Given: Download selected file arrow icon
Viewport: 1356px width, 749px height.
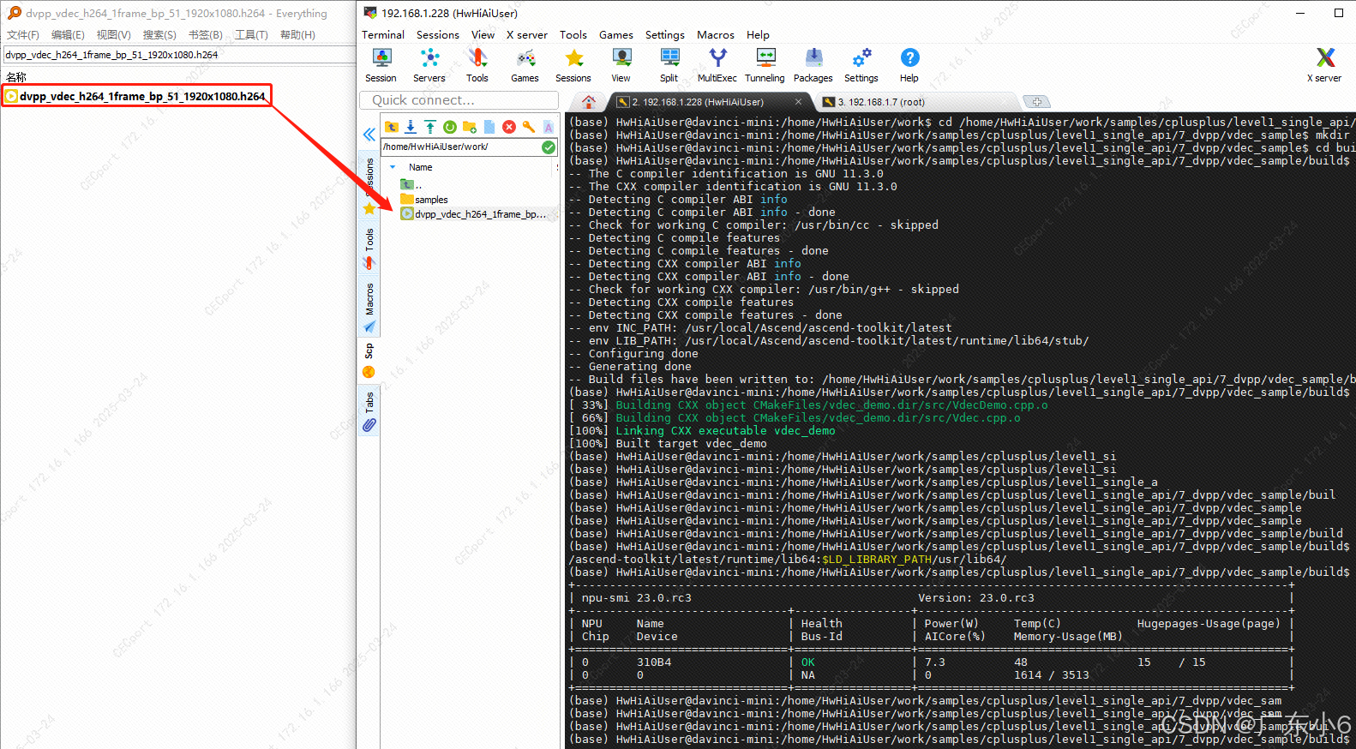Looking at the screenshot, I should 411,127.
